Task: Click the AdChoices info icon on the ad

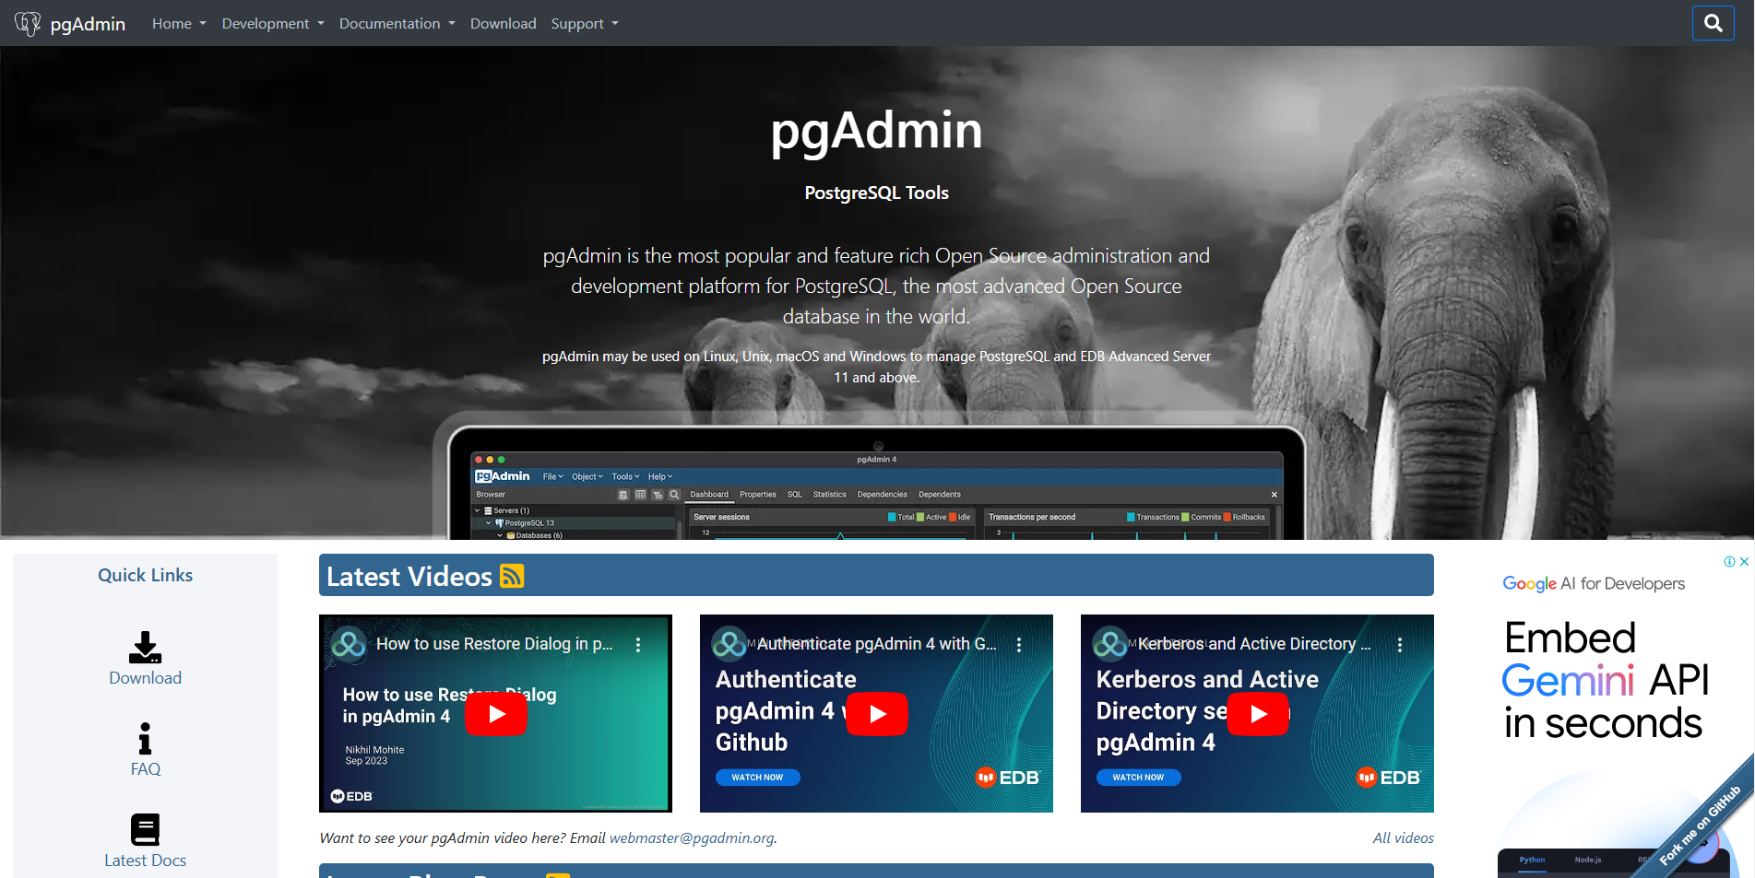Action: click(x=1730, y=561)
